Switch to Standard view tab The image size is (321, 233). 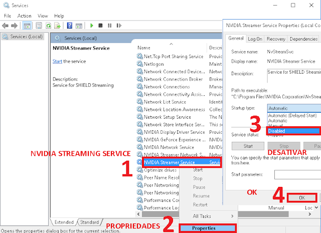click(89, 222)
